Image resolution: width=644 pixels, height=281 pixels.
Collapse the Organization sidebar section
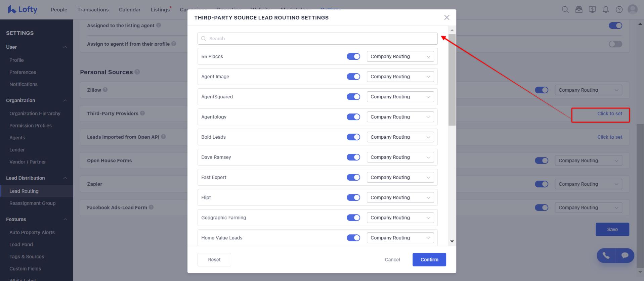click(x=65, y=100)
